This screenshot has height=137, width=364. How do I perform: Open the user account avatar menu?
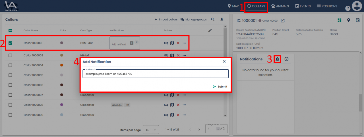356,6
